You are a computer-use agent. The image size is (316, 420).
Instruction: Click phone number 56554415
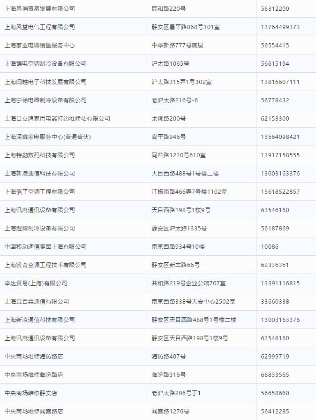(x=275, y=45)
